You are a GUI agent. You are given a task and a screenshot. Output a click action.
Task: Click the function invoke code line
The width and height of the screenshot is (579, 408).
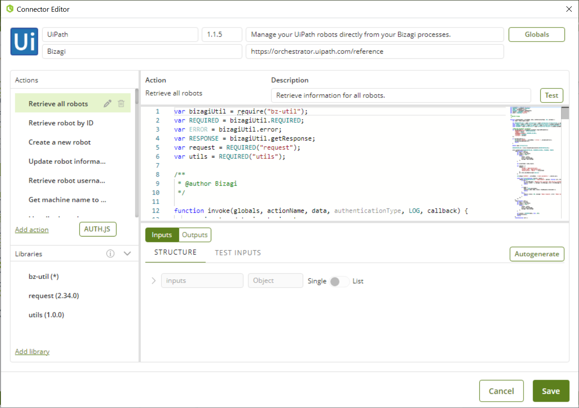tap(321, 211)
